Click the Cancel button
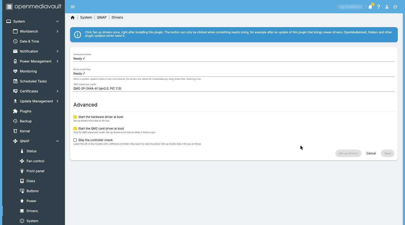This screenshot has width=405, height=225. 371,153
